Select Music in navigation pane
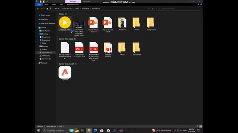 coord(44,43)
